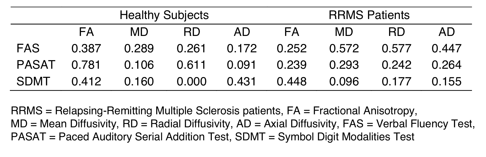Select the PASAT row label

36,65
